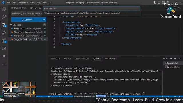This screenshot has height=103, width=183.
Task: Toggle the primary sidebar layout icon
Action: coord(155,3)
